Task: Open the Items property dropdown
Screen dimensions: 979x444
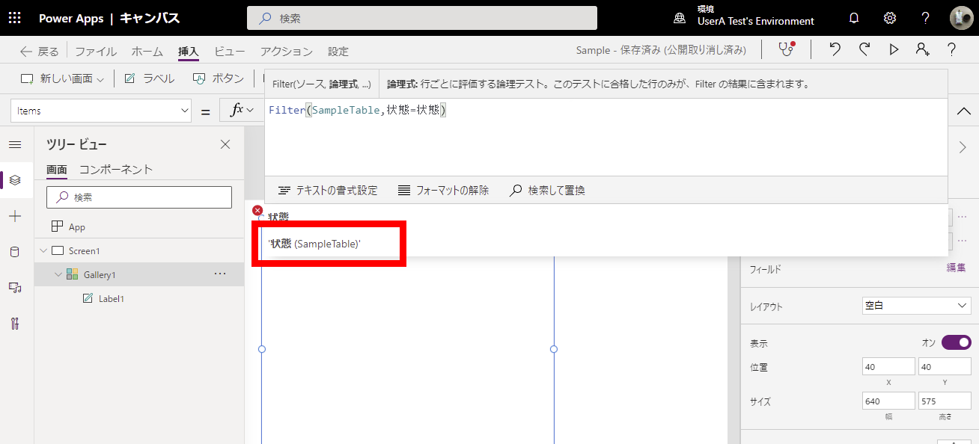Action: 102,111
